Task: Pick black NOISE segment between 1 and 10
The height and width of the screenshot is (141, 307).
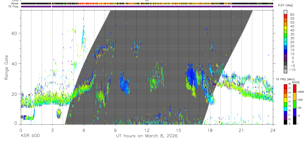Action: [294, 120]
